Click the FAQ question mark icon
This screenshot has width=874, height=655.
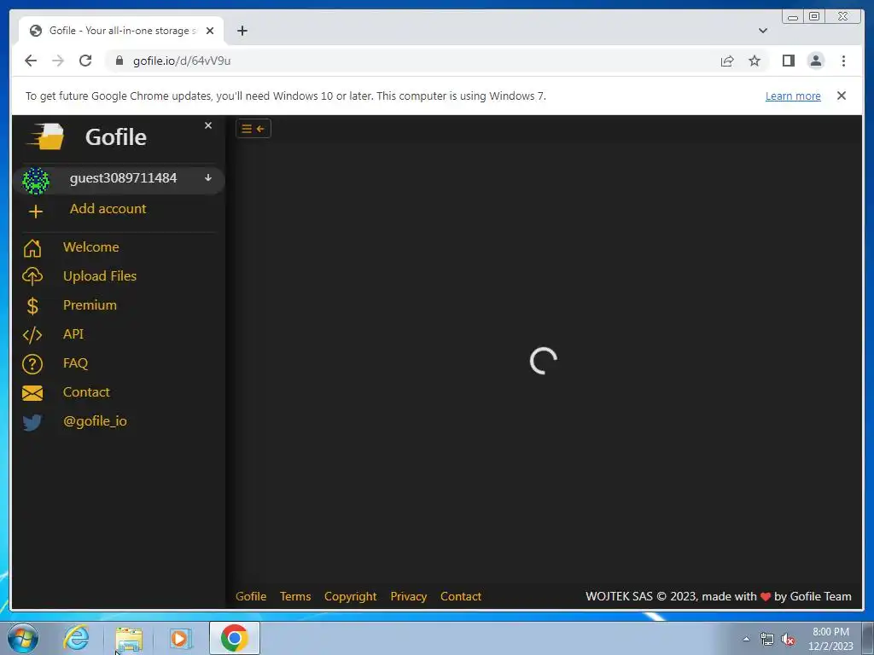pos(32,363)
